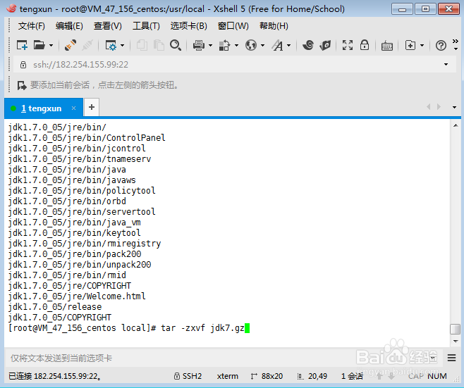The height and width of the screenshot is (388, 464).
Task: Open the 编辑(E) menu
Action: [69, 26]
